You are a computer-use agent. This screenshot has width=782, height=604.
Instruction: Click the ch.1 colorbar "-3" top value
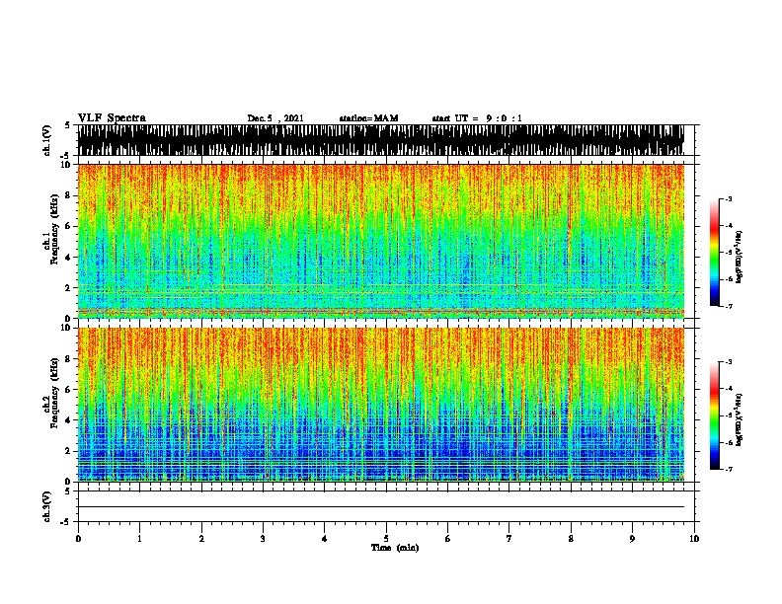tap(728, 198)
